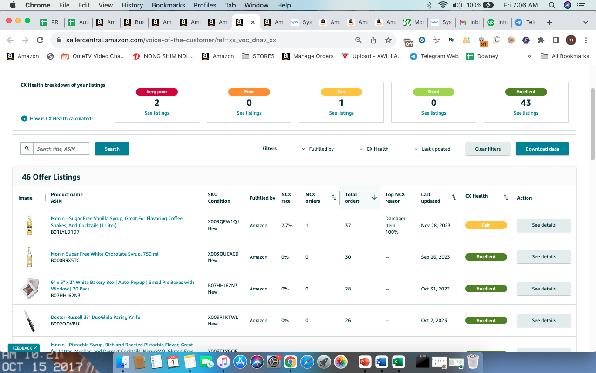This screenshot has height=373, width=596.
Task: Click the A+ Scout extension icon
Action: 467,40
